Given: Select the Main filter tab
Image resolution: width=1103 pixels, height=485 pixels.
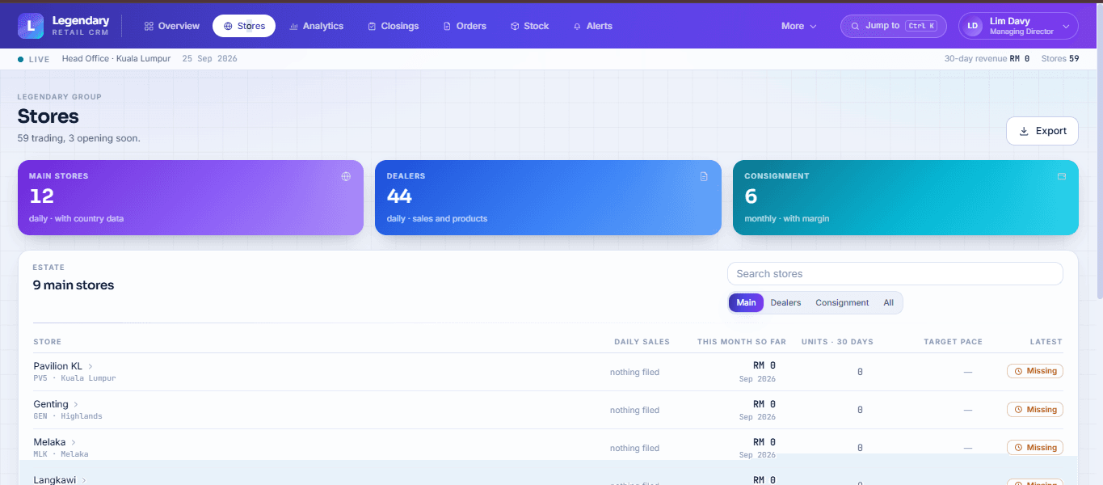Looking at the screenshot, I should tap(746, 302).
